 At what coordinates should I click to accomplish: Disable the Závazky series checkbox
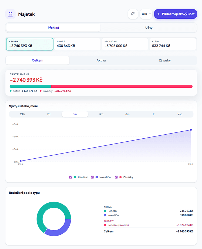pos(116,177)
